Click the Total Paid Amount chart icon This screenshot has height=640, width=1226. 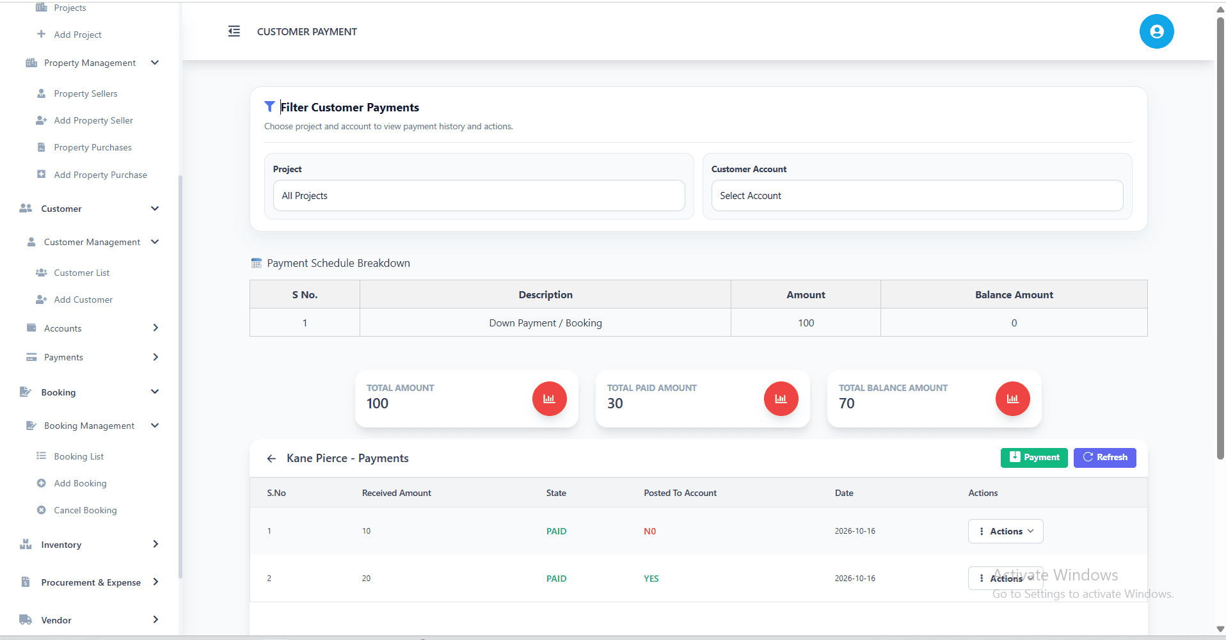point(781,399)
